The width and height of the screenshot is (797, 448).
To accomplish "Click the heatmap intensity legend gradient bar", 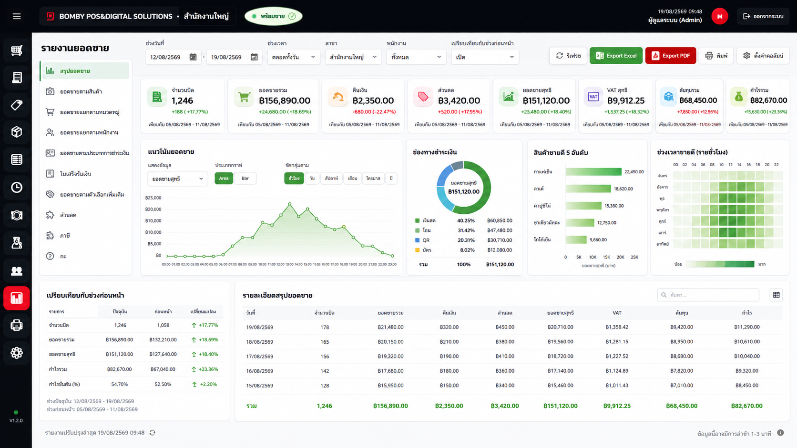I will click(720, 264).
